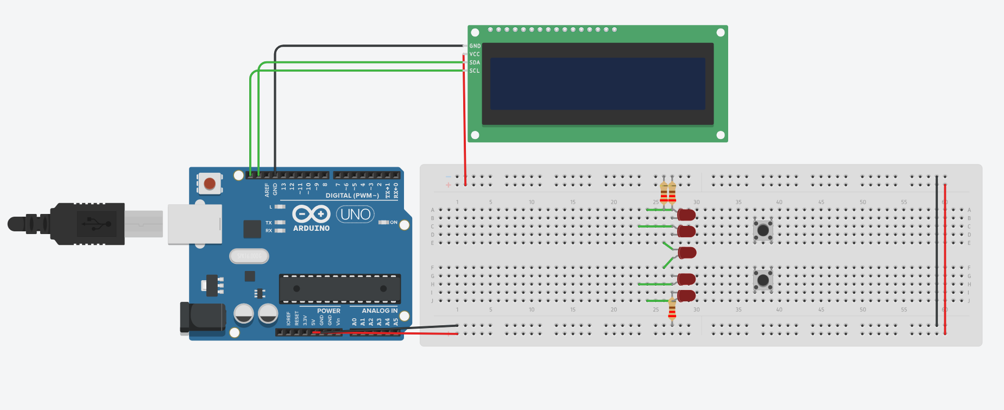Click the LCD's SDA pin label

click(475, 62)
